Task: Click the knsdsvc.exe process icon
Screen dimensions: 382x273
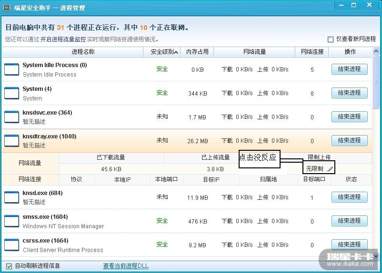Action: tap(12, 117)
